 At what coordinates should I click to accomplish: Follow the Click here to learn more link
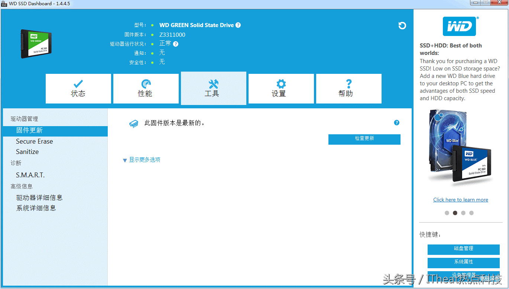point(461,200)
